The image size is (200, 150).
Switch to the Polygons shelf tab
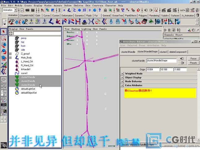(143, 15)
